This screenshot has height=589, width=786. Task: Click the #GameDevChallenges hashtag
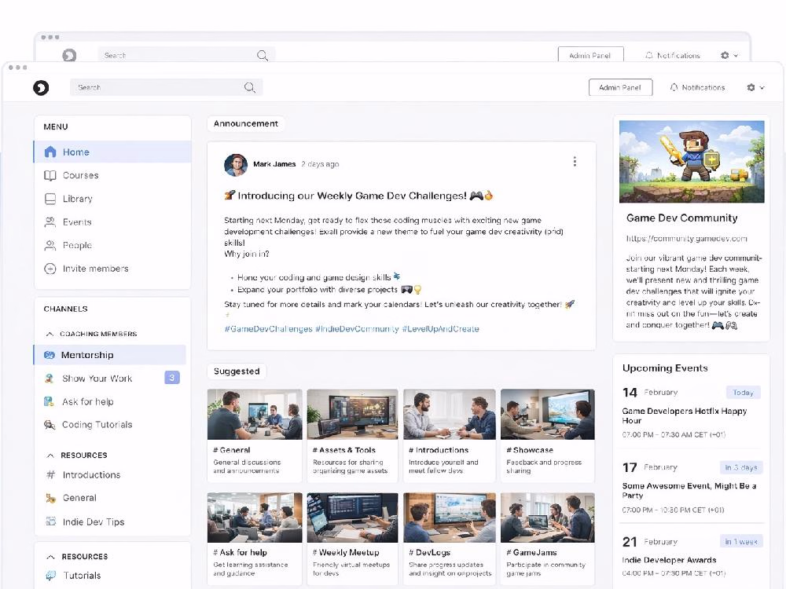(268, 329)
